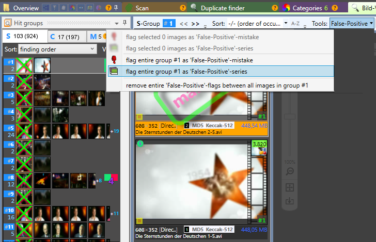This screenshot has height=242, width=376.
Task: Select hit group row #11
Action: pos(61,230)
